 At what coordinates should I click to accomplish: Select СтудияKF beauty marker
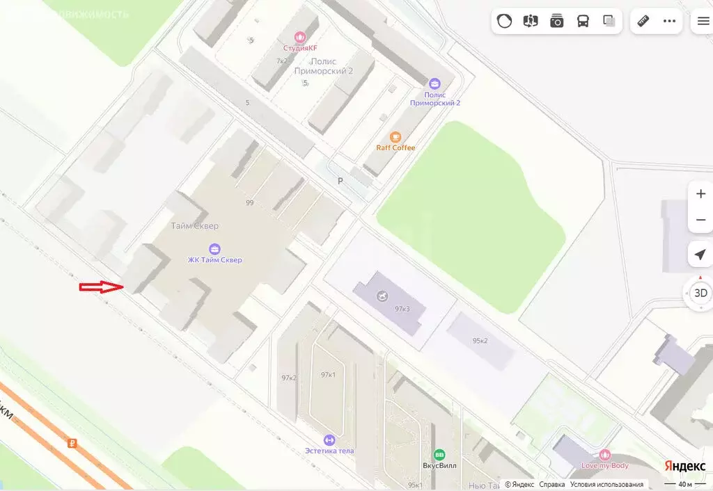[x=299, y=37]
